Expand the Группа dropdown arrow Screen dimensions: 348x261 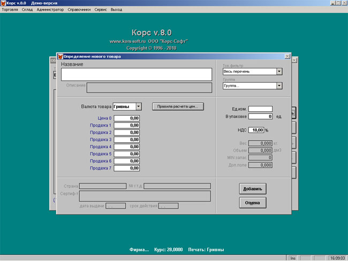(279, 86)
